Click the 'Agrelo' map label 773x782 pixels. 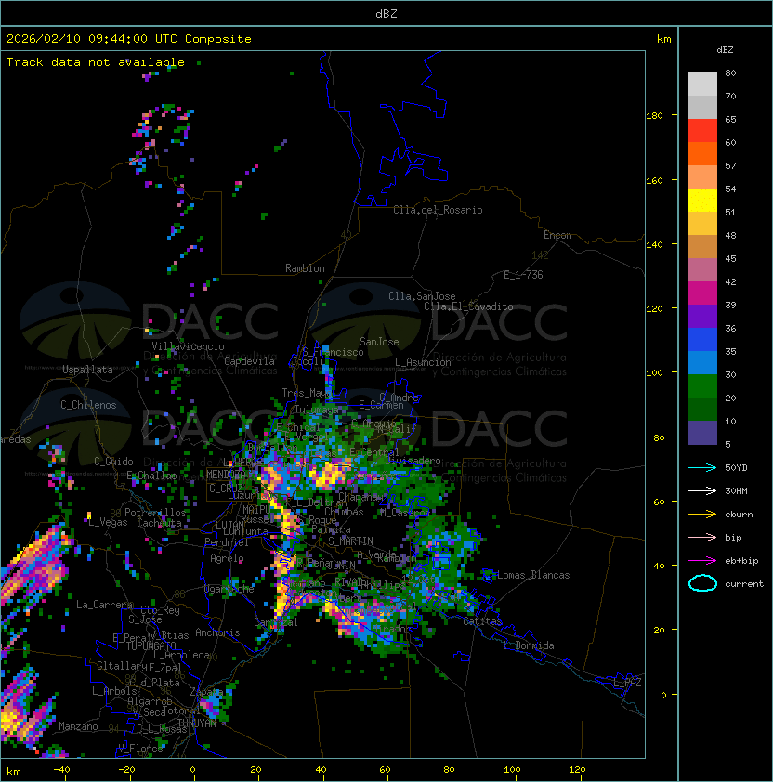click(227, 558)
